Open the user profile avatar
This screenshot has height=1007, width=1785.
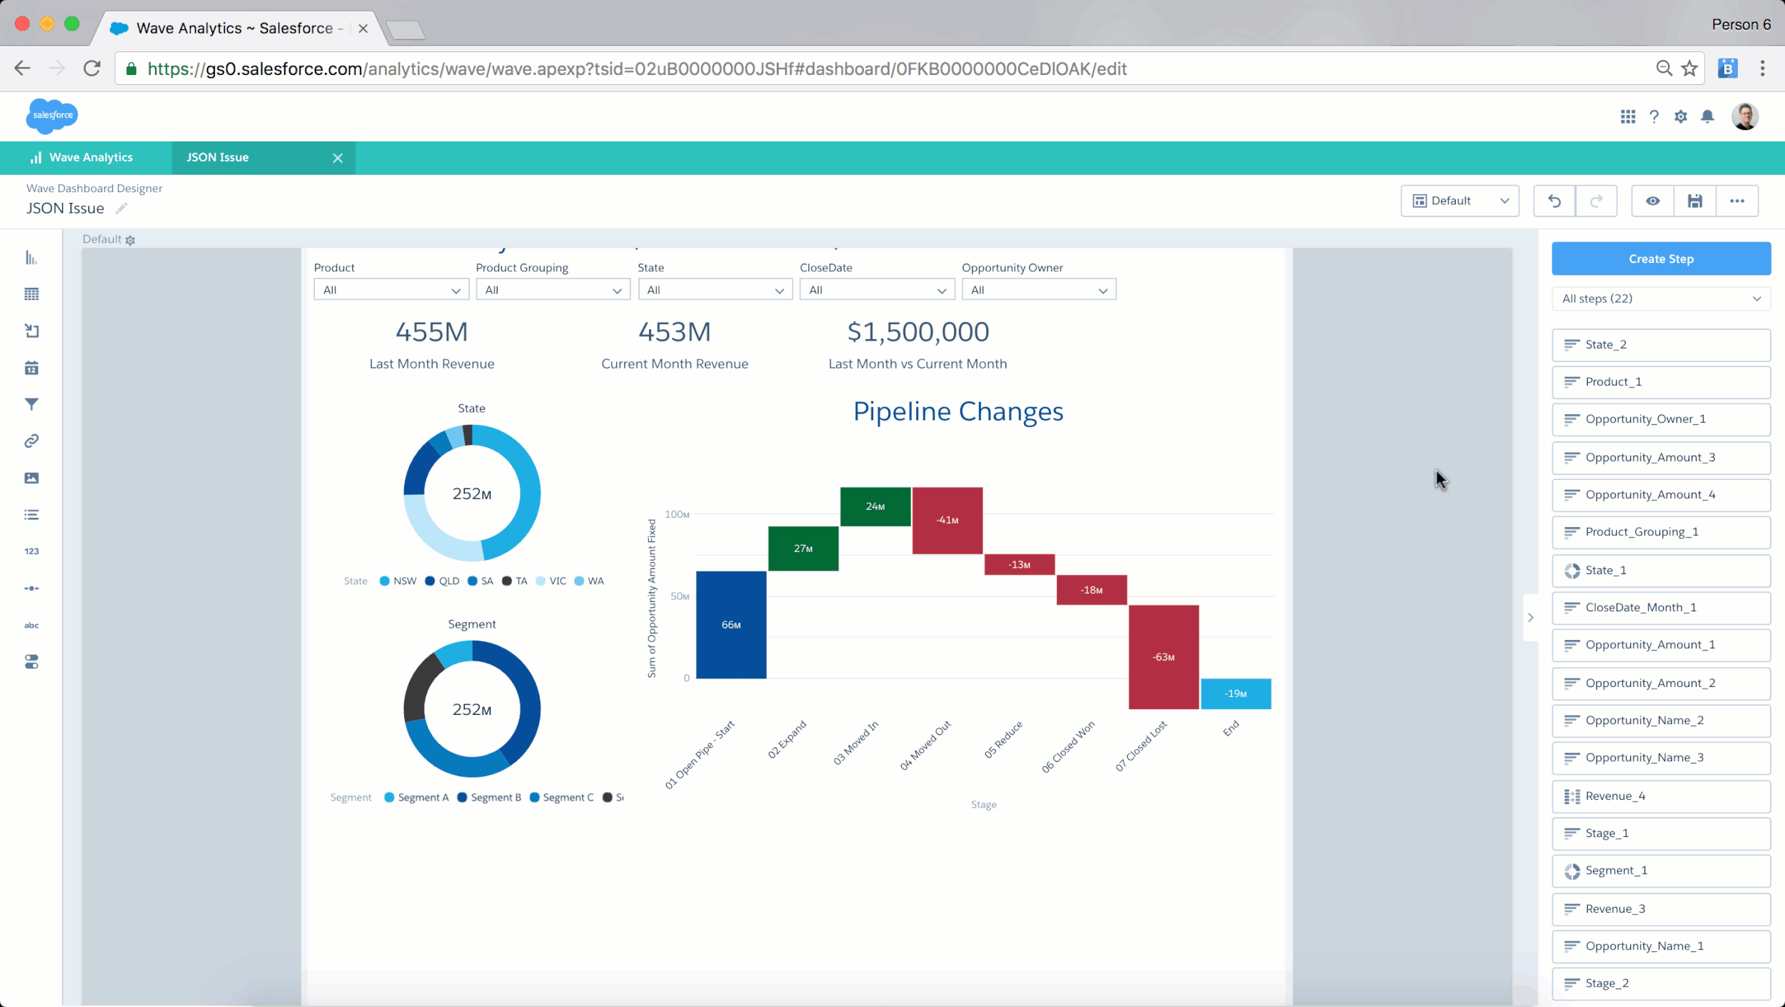click(x=1745, y=116)
